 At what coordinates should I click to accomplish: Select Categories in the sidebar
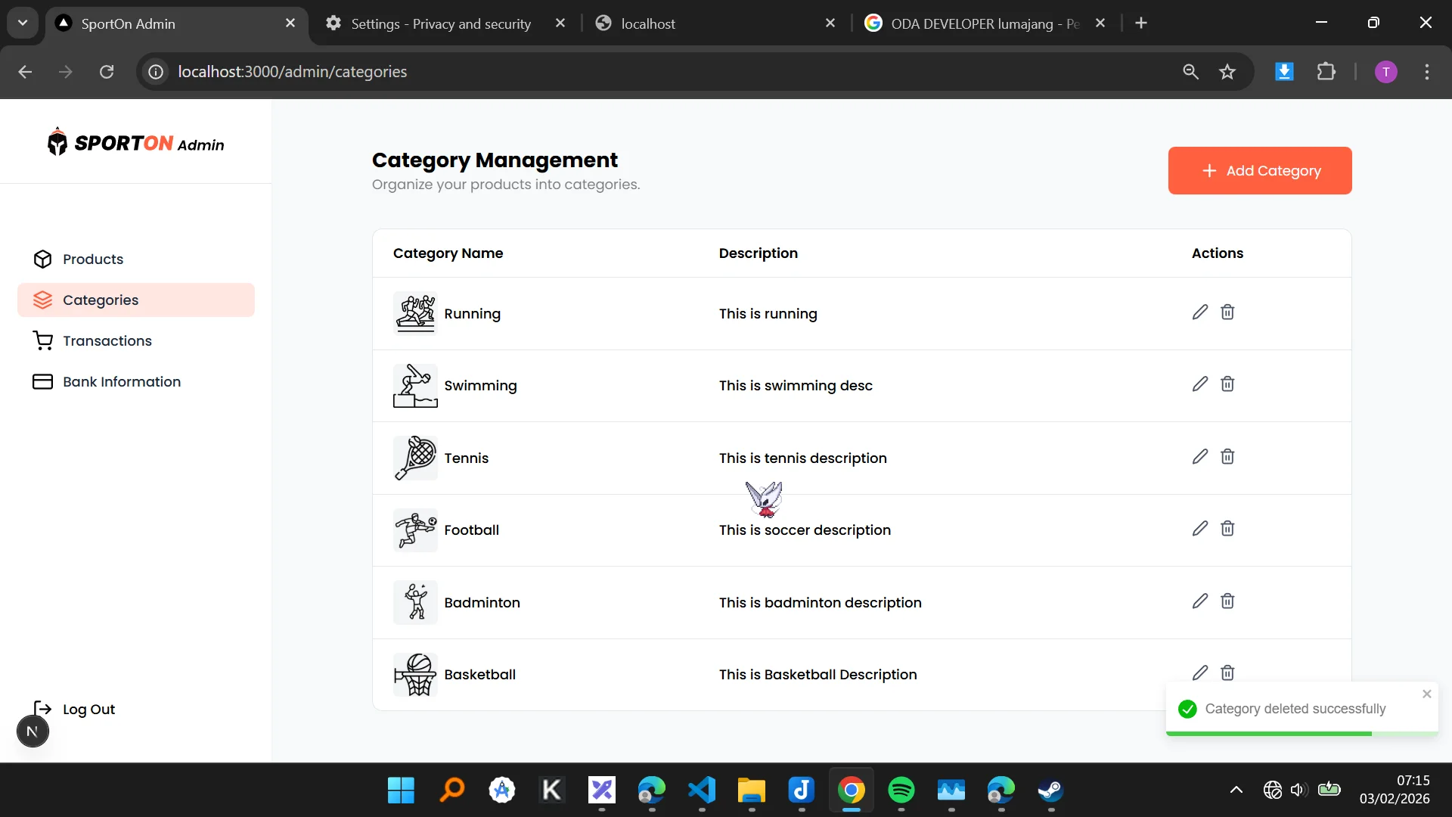pos(136,300)
